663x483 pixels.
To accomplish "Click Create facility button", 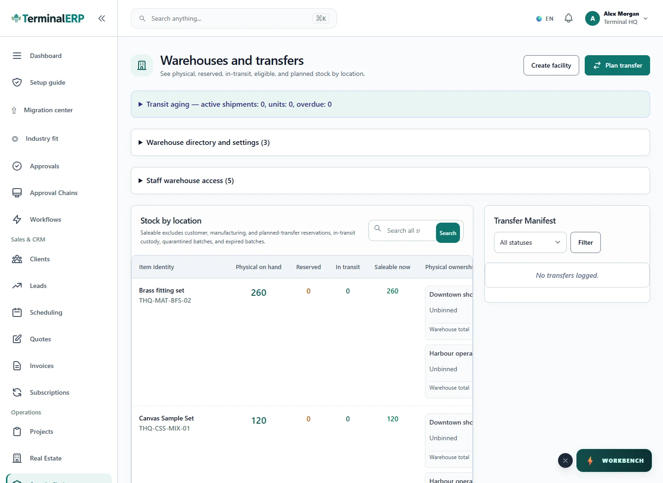I will (551, 65).
